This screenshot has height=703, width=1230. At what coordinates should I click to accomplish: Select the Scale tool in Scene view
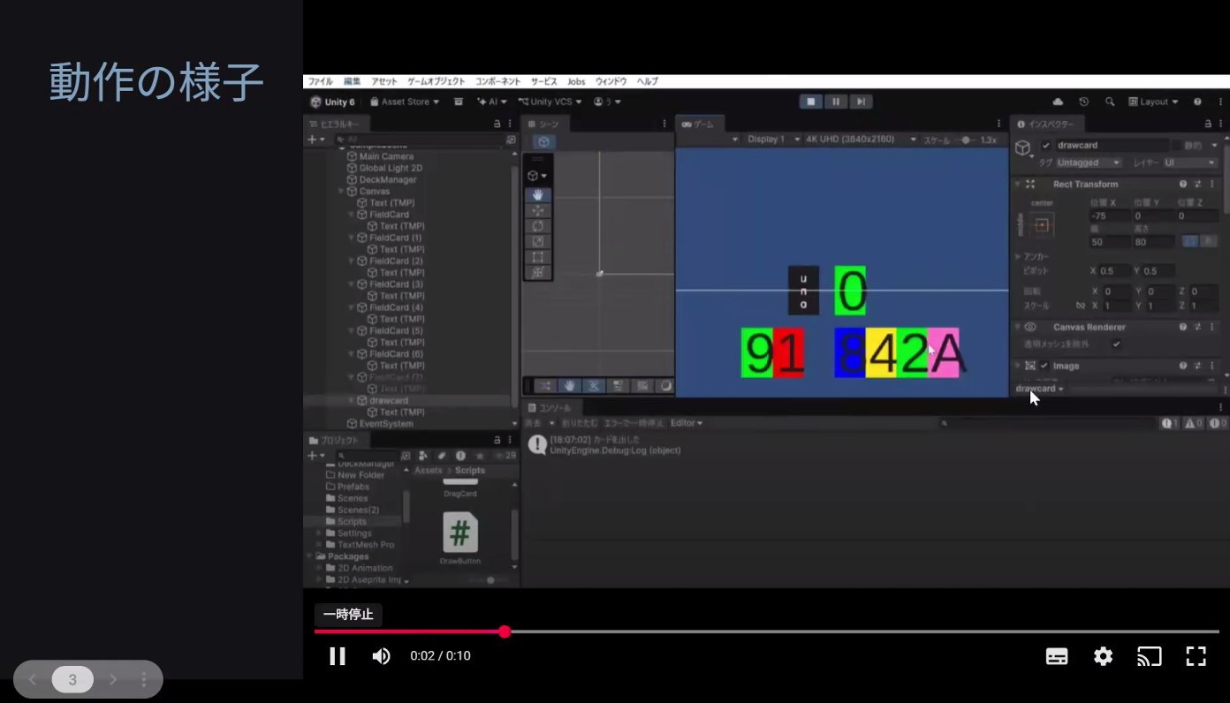[x=538, y=241]
